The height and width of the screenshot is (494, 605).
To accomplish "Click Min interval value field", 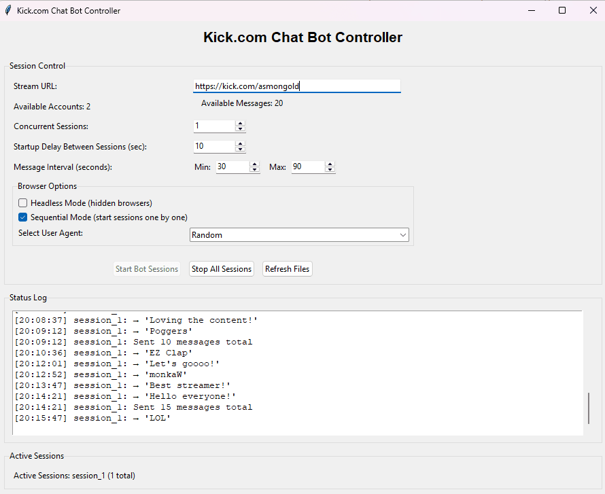I will 232,166.
